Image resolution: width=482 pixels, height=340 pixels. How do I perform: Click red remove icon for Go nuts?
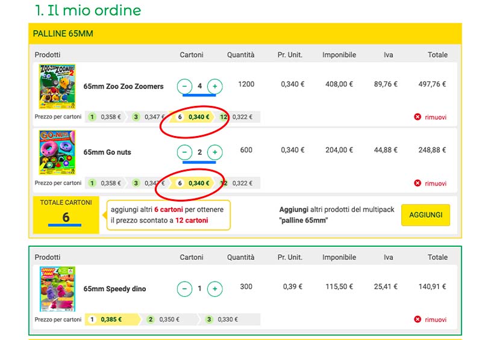tap(418, 183)
